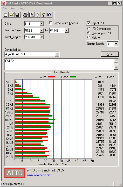Expand the Controlled by controller dropdown
The image size is (123, 187).
(x=57, y=54)
